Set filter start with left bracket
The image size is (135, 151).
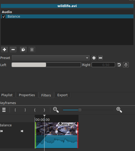(15, 110)
